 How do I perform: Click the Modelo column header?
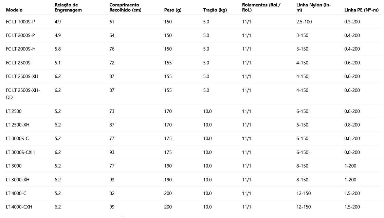coord(14,10)
